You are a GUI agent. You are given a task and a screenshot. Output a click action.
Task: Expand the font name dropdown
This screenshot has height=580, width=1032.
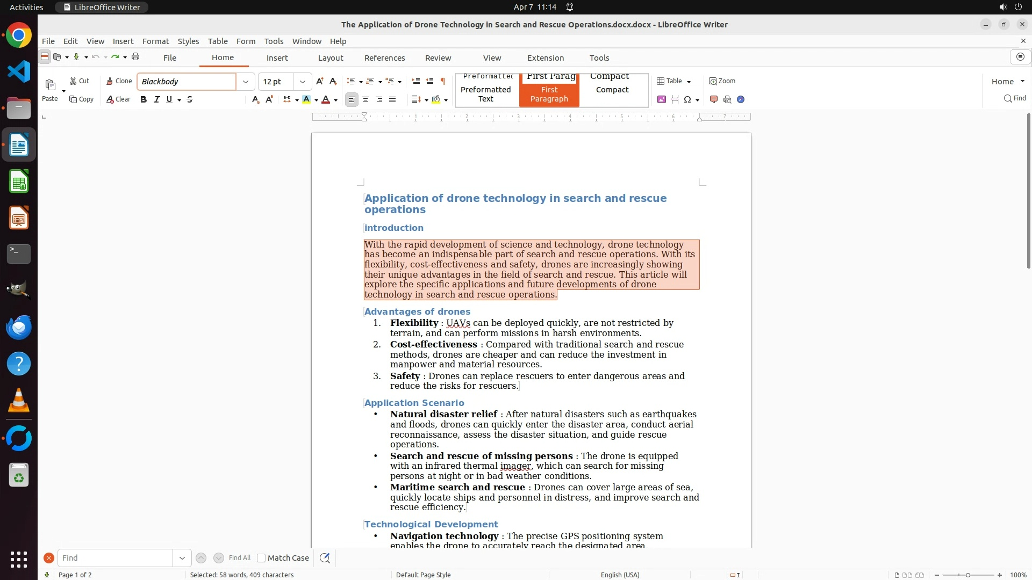246,82
